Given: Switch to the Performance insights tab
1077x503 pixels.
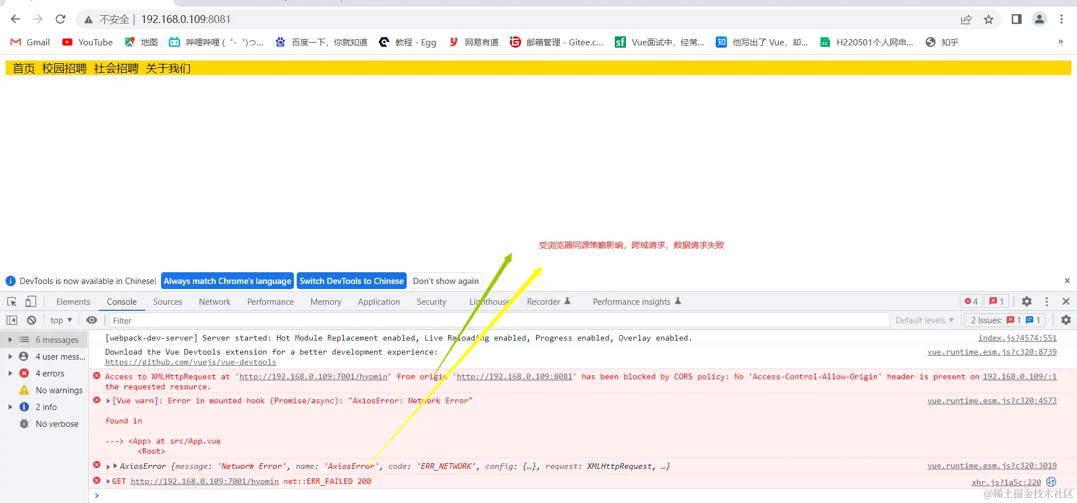Looking at the screenshot, I should (637, 301).
